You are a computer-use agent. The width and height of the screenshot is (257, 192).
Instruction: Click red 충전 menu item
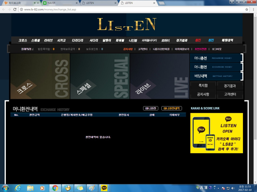198,40
